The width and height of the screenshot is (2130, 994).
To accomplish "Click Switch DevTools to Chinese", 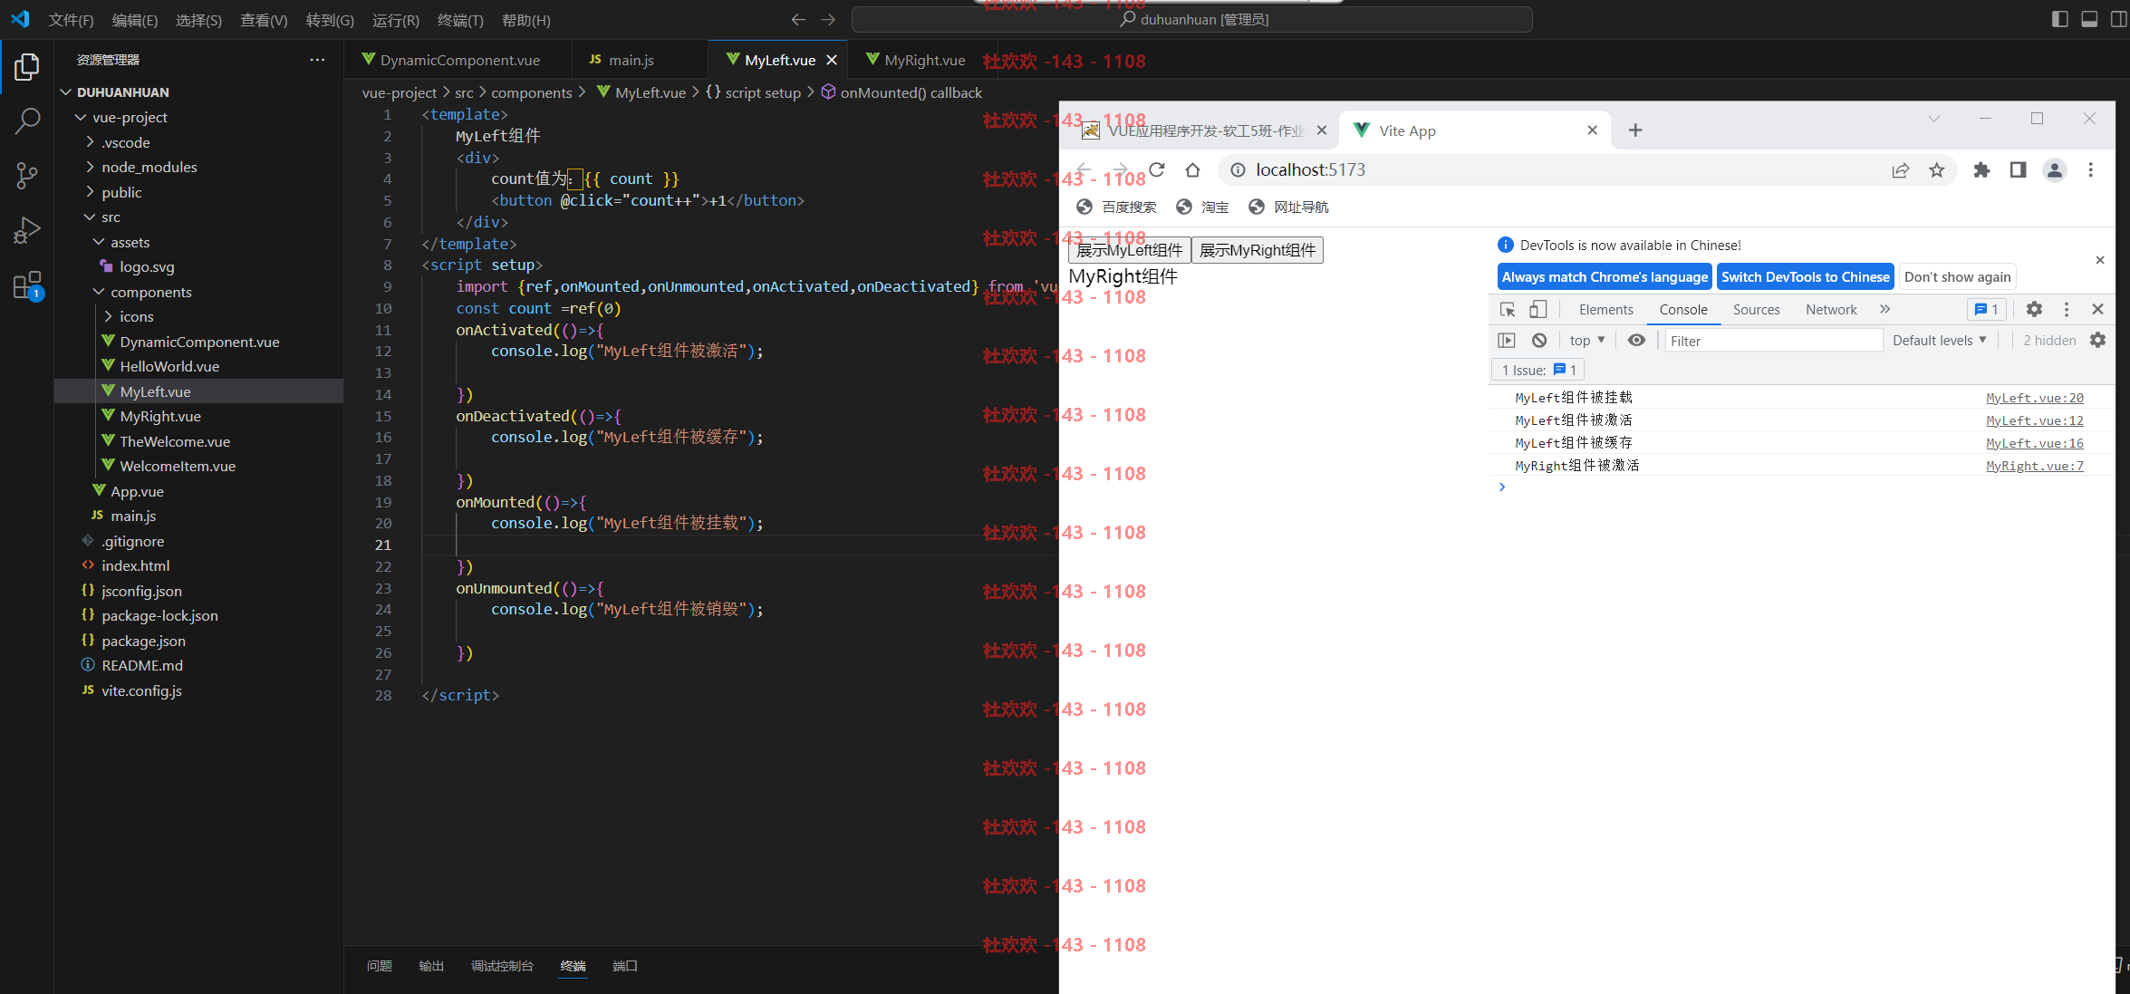I will coord(1805,277).
